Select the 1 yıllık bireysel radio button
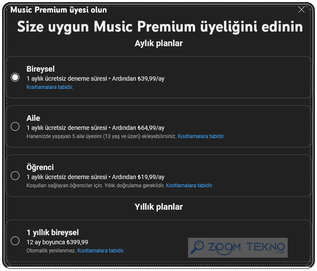Viewport: 317px width, 271px height. [15, 241]
